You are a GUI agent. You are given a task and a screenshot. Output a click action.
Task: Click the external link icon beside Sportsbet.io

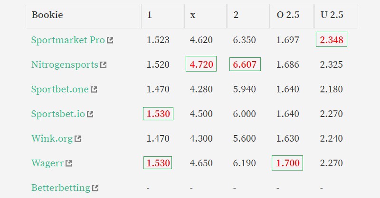tap(90, 114)
